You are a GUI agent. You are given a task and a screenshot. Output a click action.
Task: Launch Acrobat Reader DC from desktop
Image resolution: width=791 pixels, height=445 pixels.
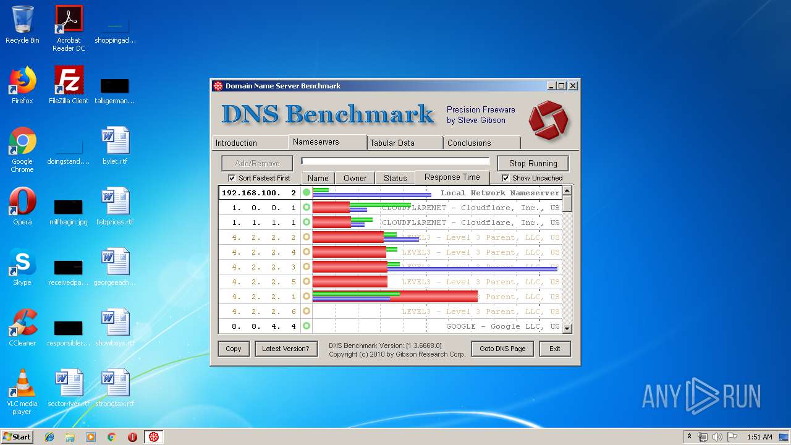coord(69,28)
